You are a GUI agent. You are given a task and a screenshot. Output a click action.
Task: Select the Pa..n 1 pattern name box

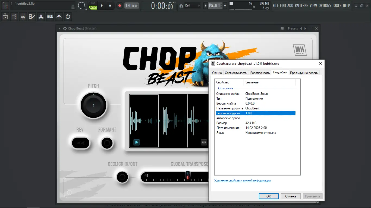215,5
